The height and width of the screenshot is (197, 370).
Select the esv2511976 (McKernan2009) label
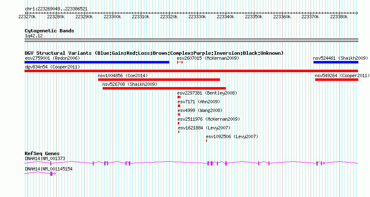[x=209, y=119]
